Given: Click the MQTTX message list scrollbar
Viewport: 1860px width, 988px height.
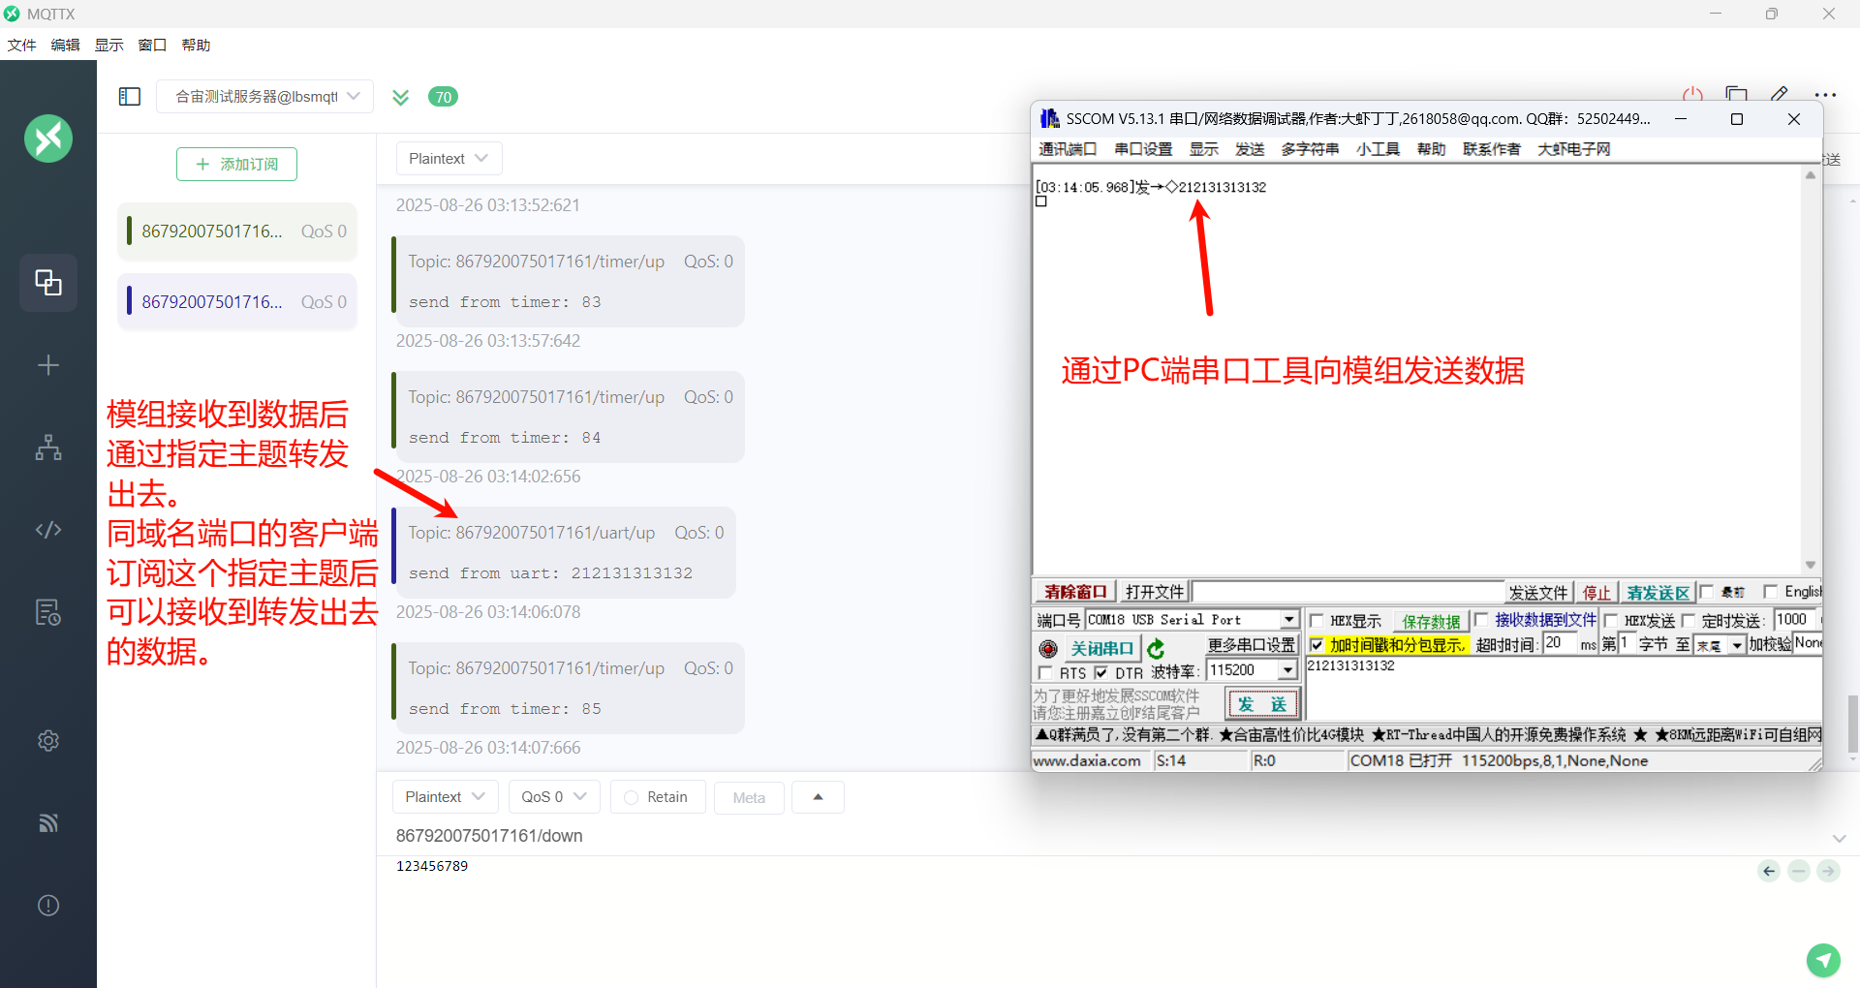Looking at the screenshot, I should 1852,724.
